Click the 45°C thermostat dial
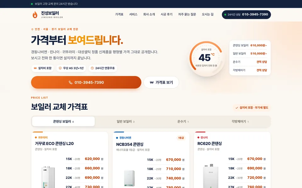The width and height of the screenshot is (302, 188). click(x=206, y=58)
